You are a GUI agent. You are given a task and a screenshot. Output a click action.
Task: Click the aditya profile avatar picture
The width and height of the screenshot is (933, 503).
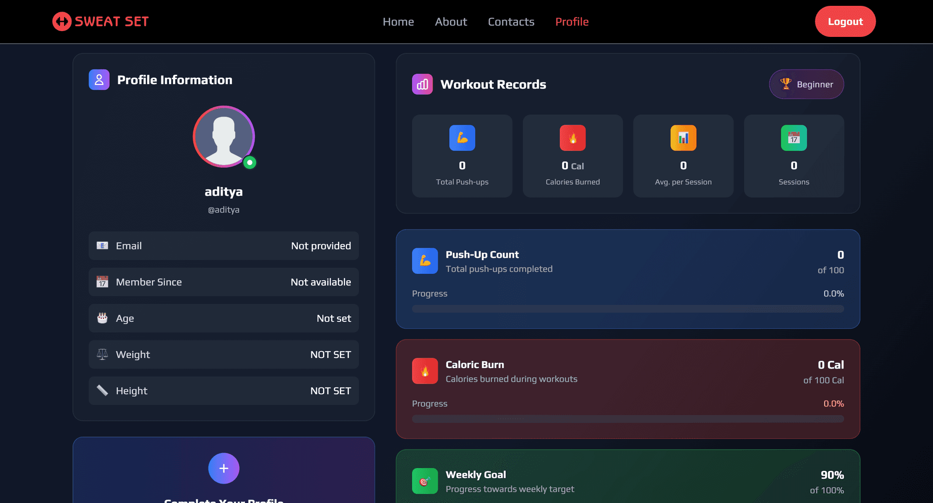pos(224,136)
